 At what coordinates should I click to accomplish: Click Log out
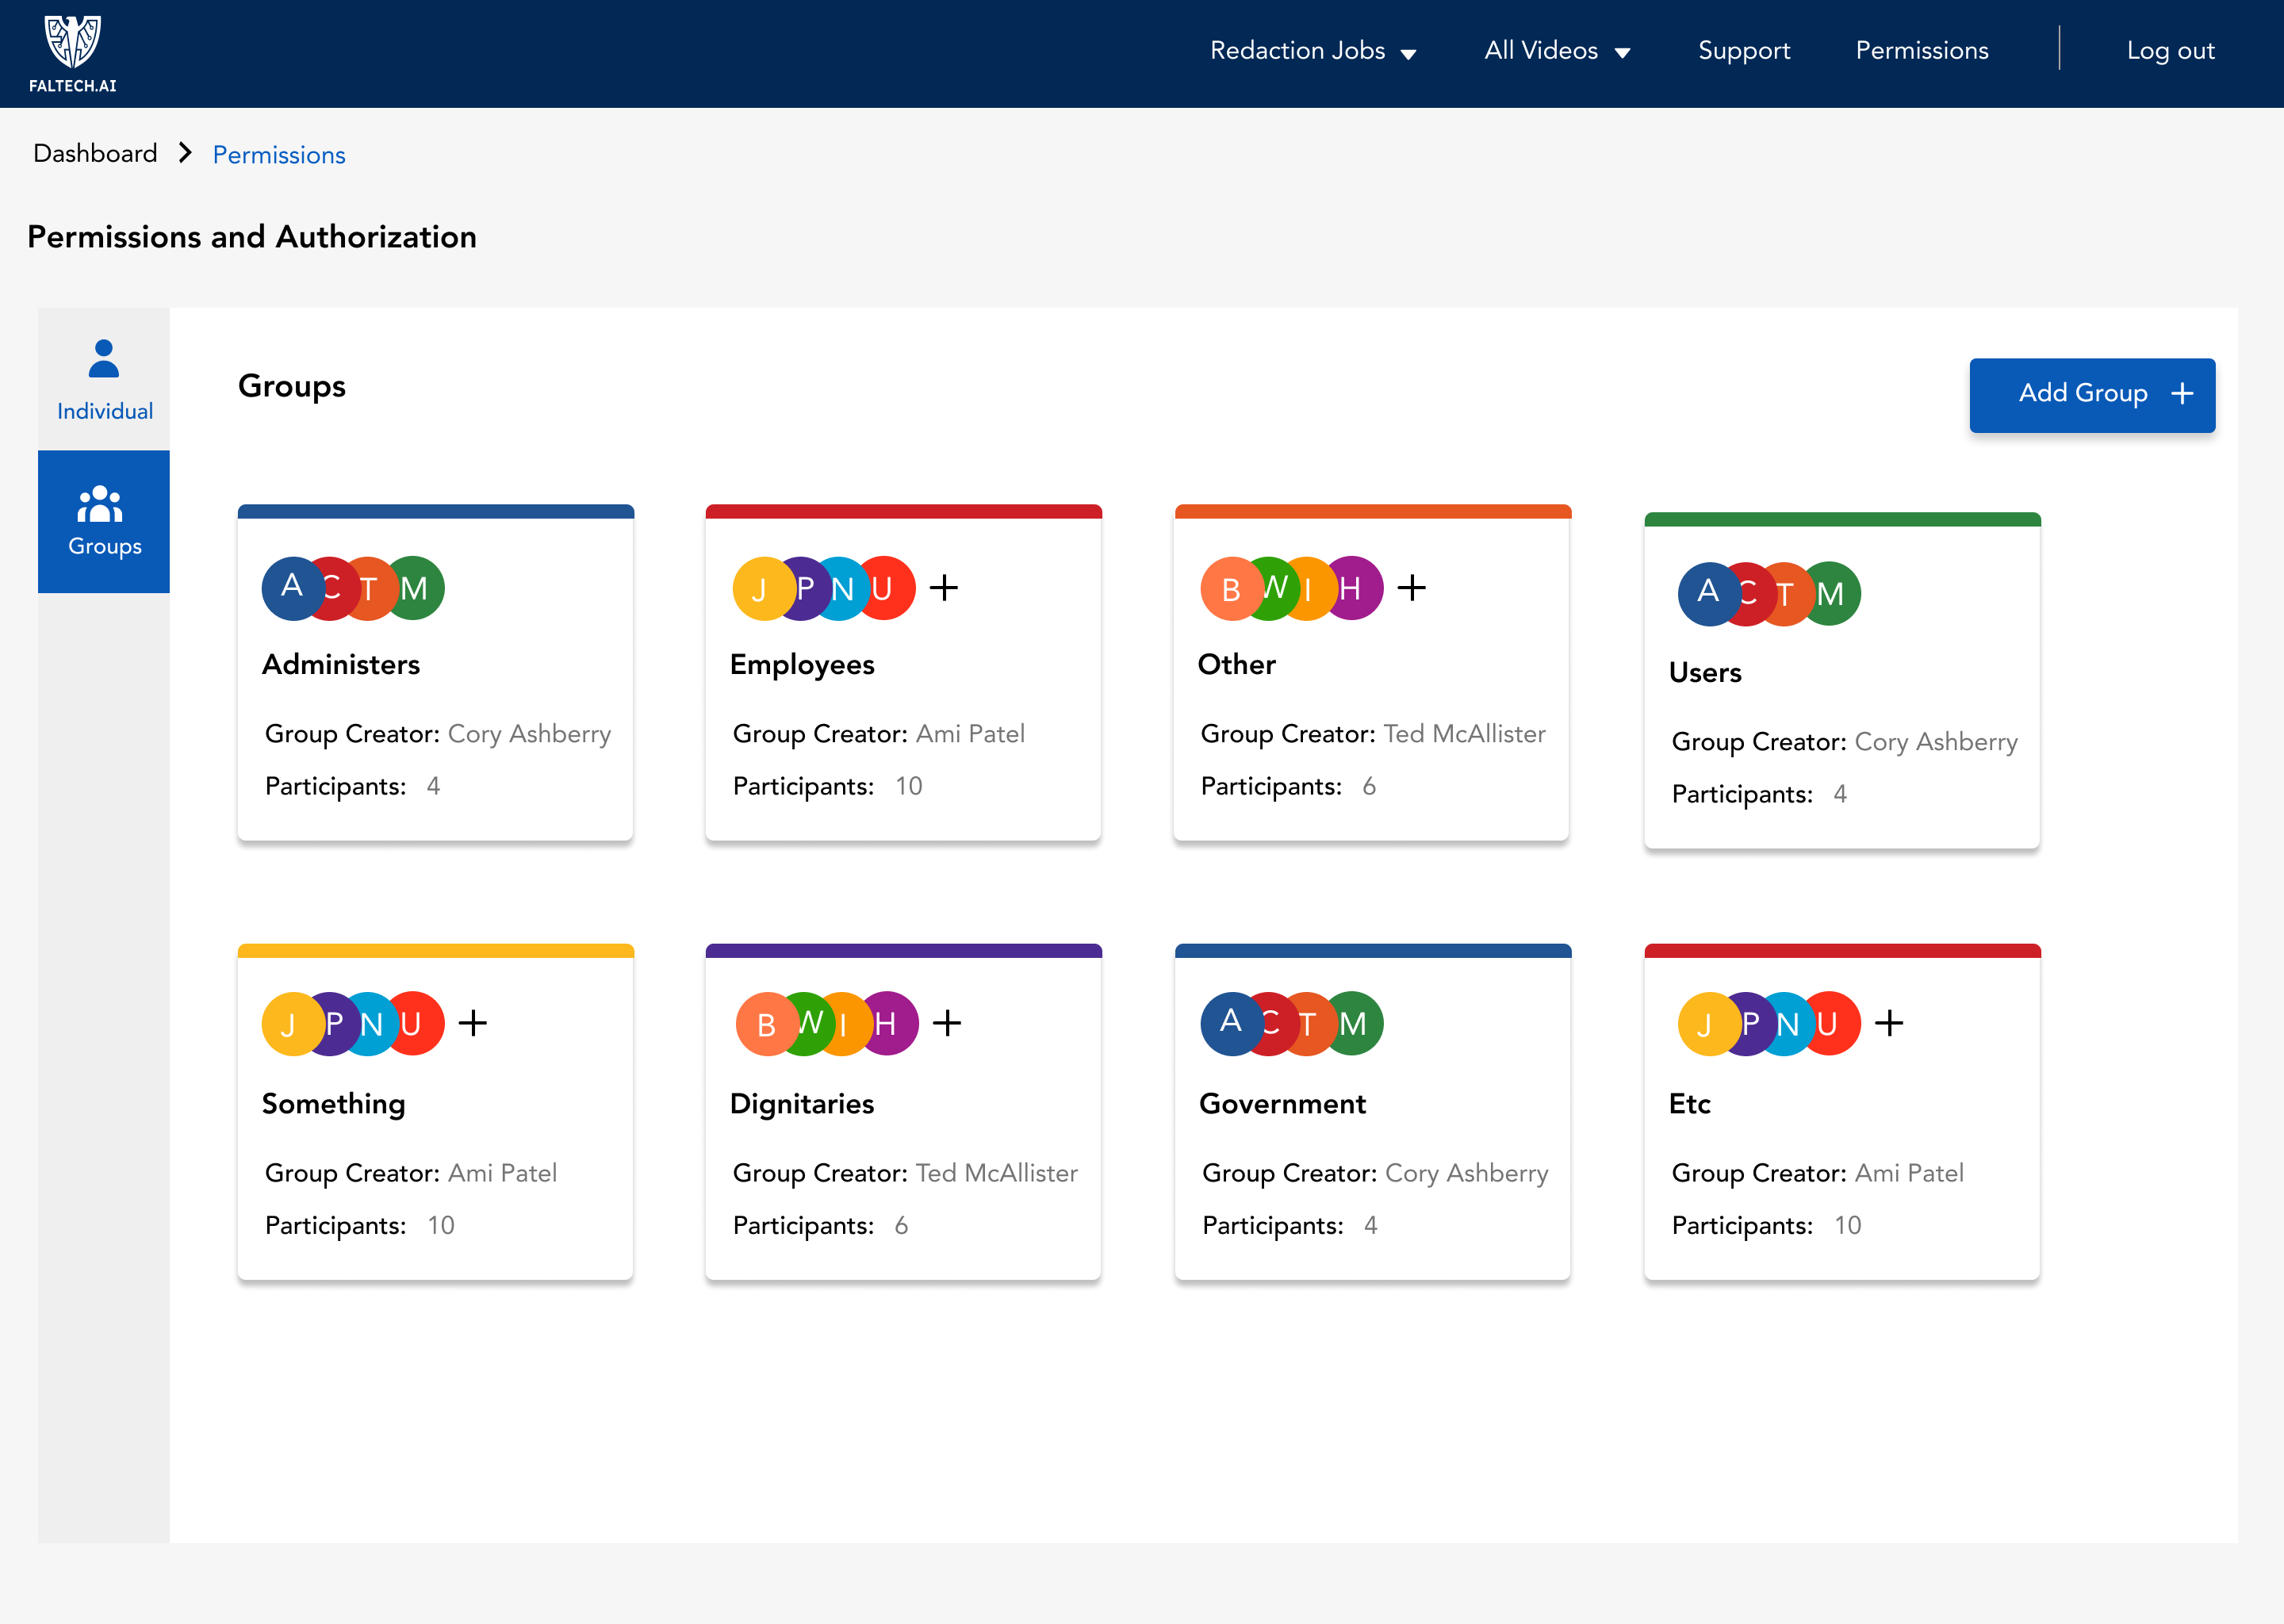coord(2170,51)
